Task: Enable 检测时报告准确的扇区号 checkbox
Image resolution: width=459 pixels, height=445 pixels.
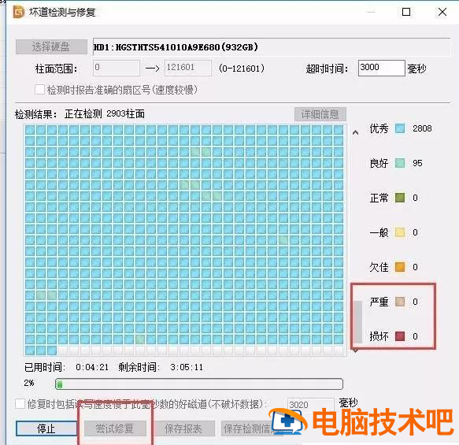Action: 39,90
